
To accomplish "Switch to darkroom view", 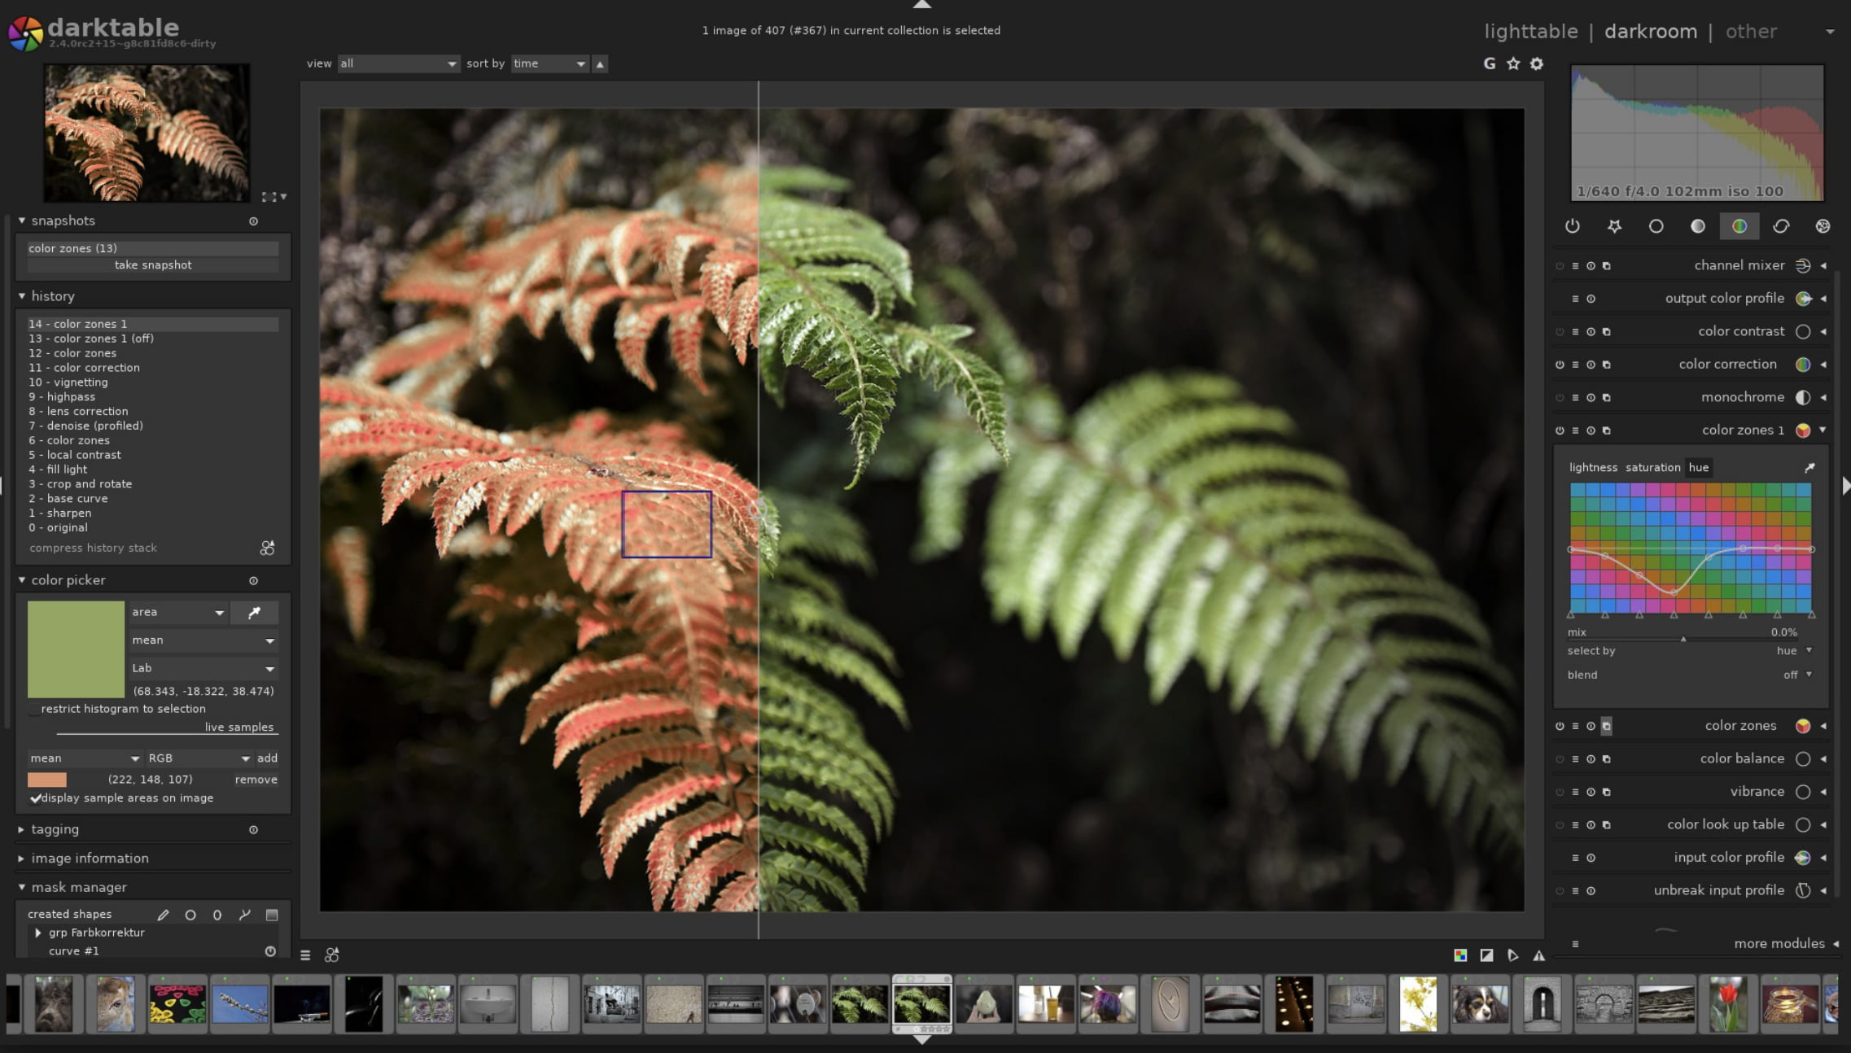I will point(1651,31).
